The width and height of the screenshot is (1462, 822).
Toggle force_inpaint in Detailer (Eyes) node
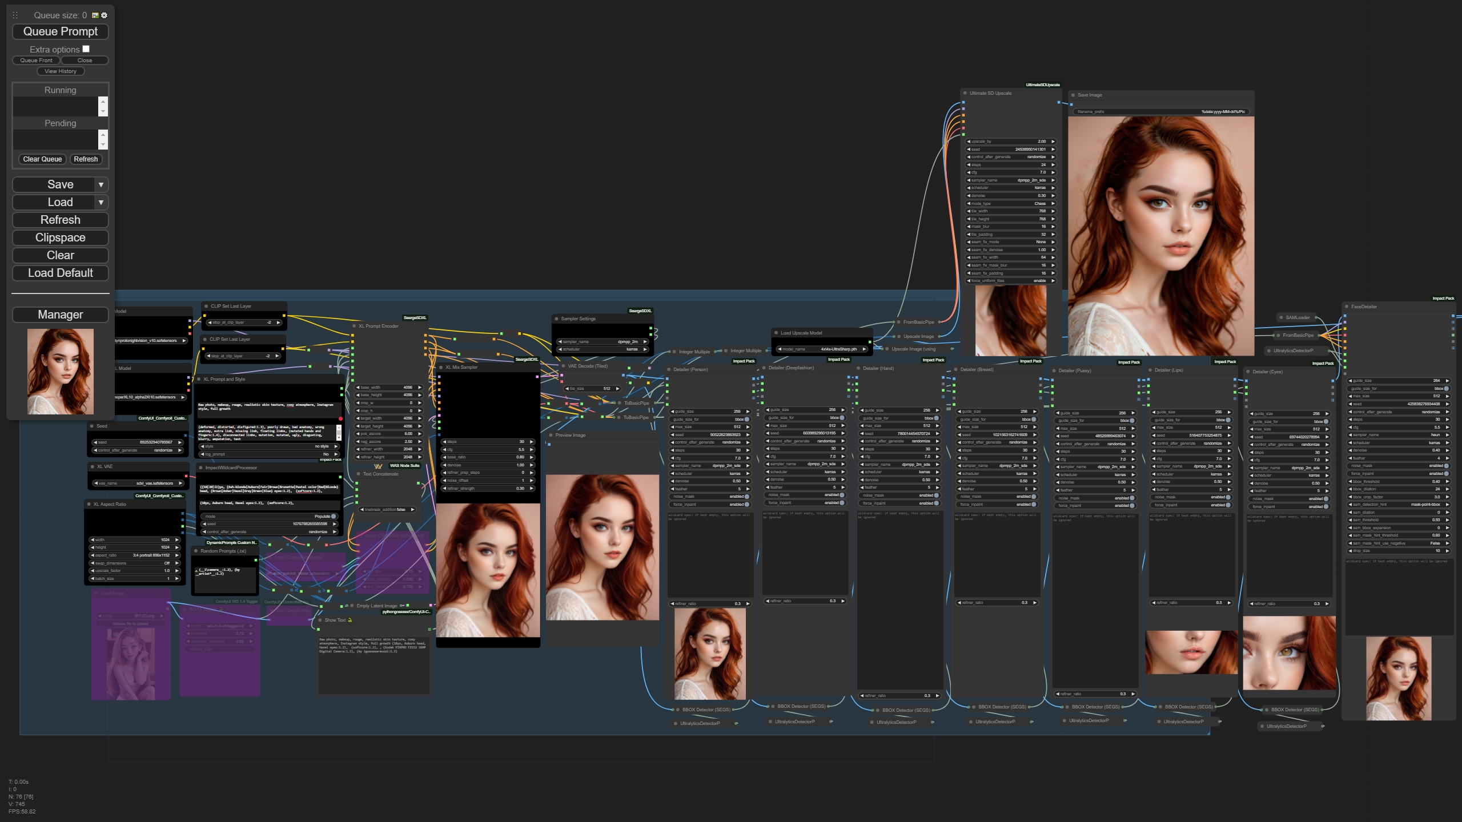pyautogui.click(x=1326, y=506)
